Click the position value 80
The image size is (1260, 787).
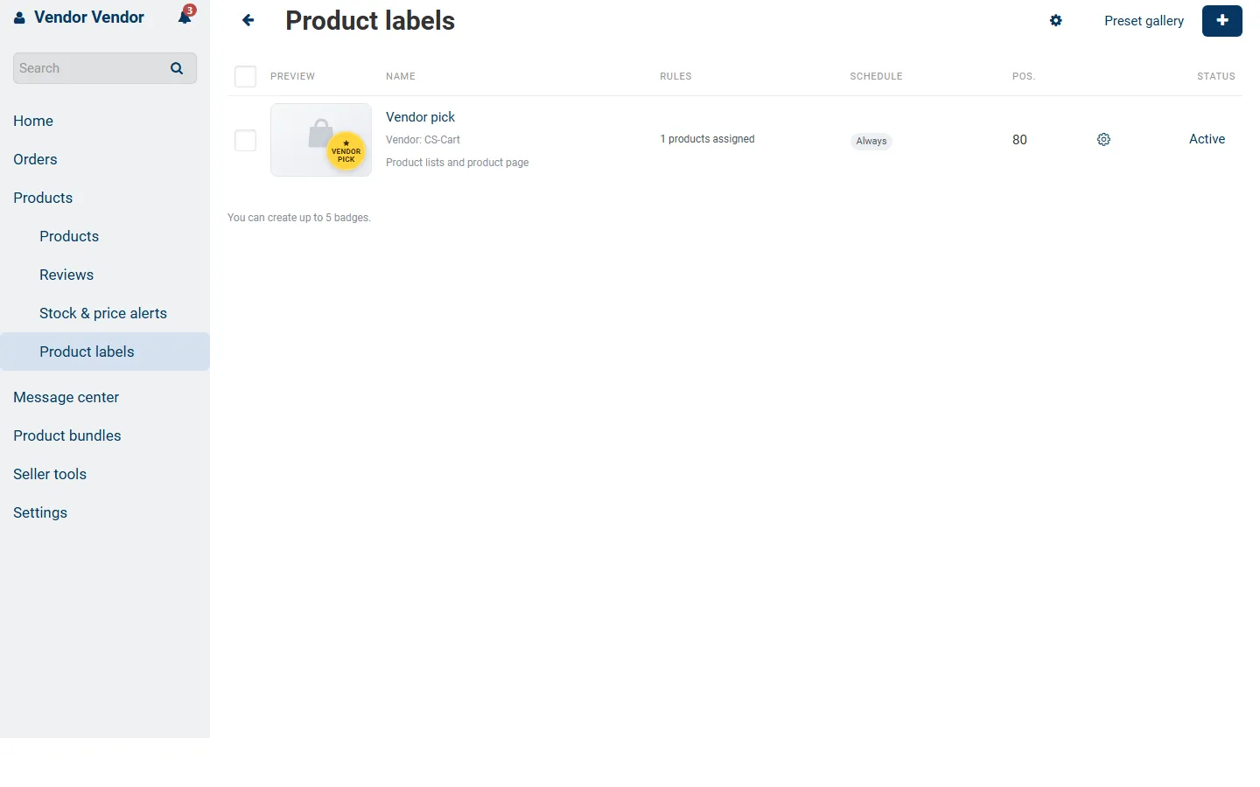1019,140
